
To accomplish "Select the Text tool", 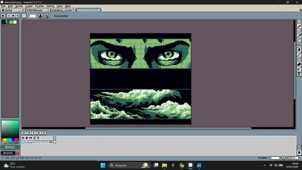I will coord(299,74).
